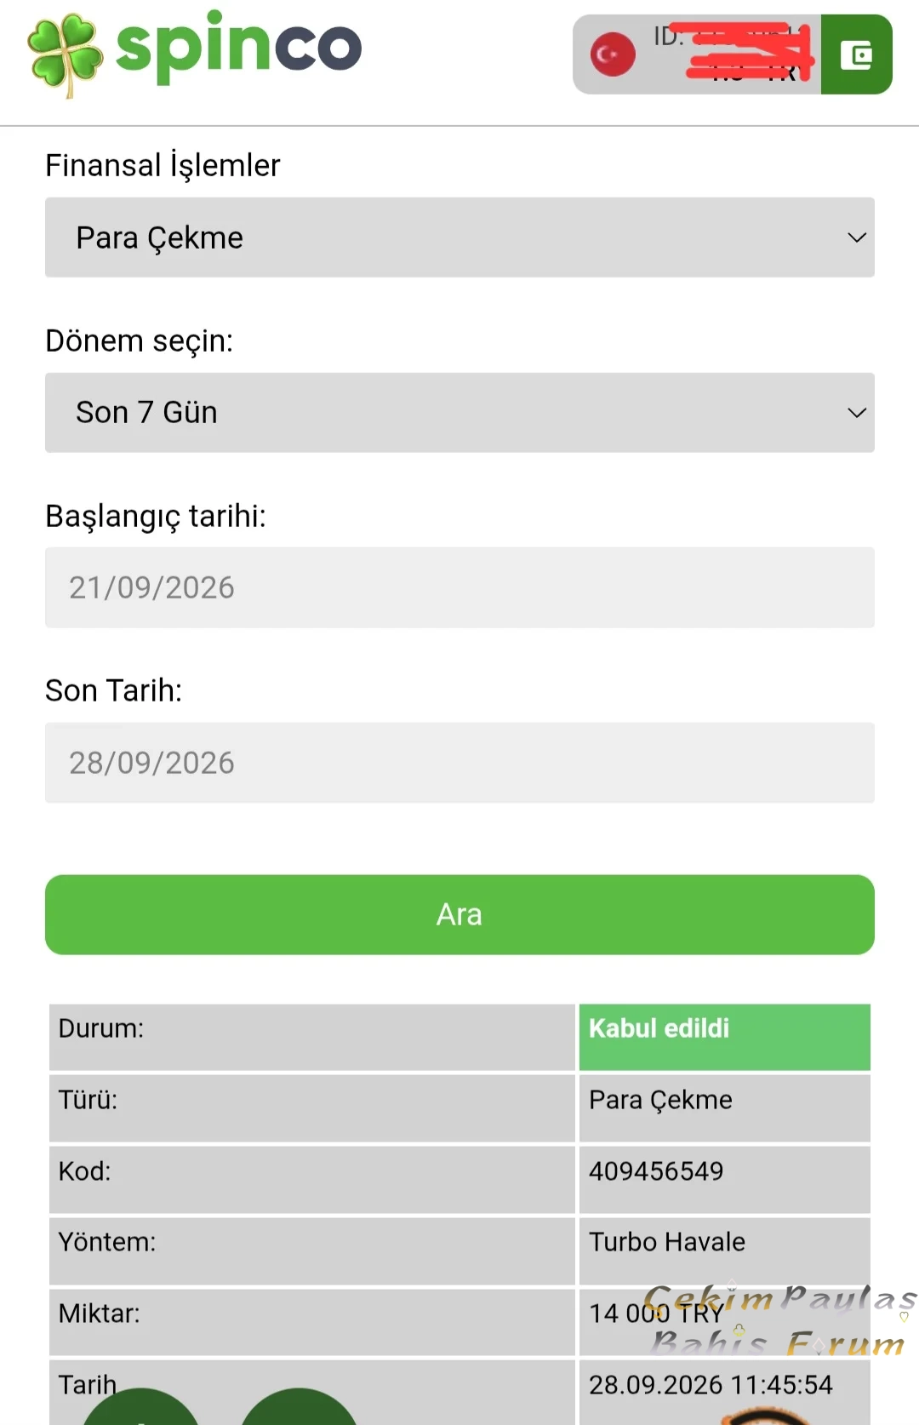The height and width of the screenshot is (1425, 919).
Task: Click the green Ara search button
Action: [x=459, y=914]
